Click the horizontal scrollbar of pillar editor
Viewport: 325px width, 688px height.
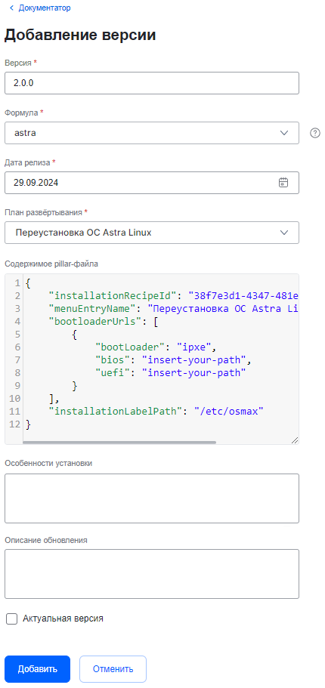(119, 443)
